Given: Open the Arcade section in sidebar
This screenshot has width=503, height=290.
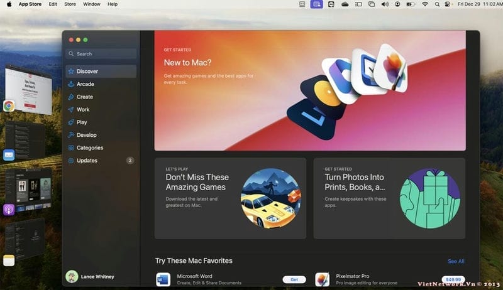Looking at the screenshot, I should pyautogui.click(x=85, y=84).
